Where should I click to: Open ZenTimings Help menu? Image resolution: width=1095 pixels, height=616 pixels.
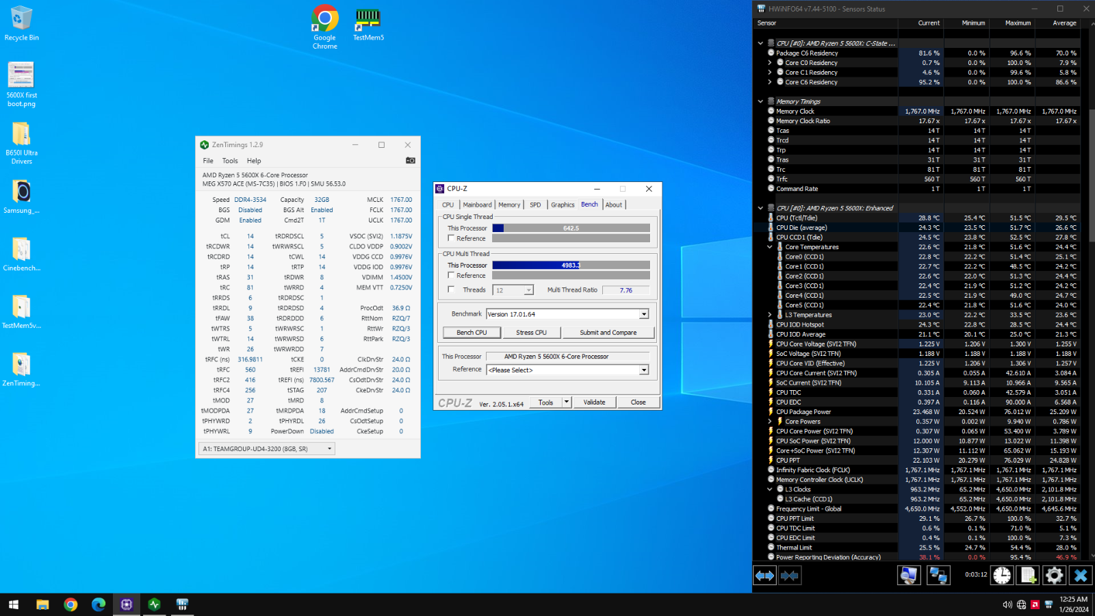(x=254, y=161)
